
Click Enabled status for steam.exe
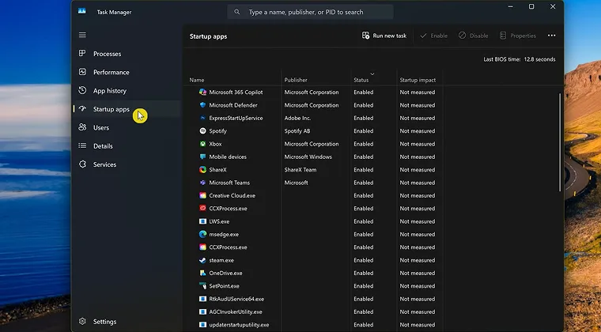coord(363,260)
